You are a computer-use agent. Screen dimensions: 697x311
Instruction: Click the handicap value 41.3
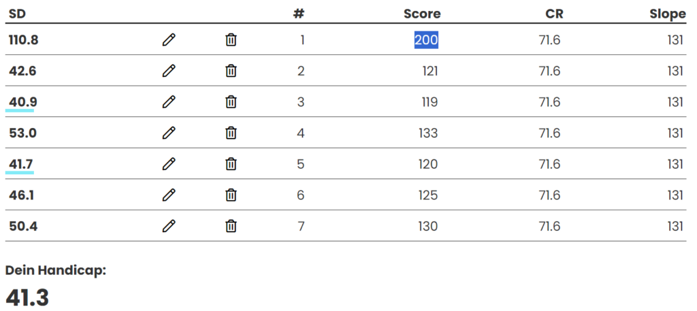[x=27, y=297]
